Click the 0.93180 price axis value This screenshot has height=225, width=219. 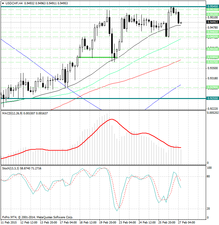click(x=213, y=78)
